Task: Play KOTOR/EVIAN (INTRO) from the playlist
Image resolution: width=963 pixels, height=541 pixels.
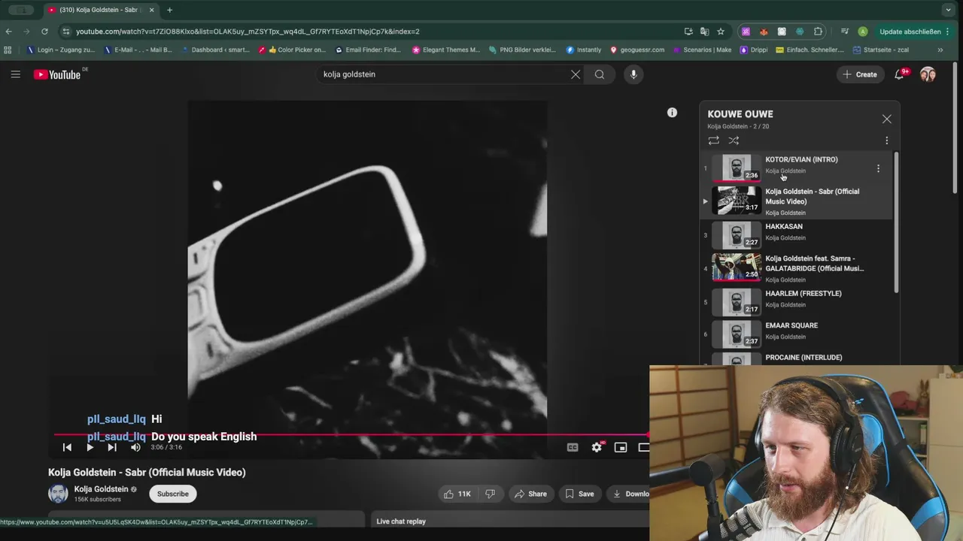Action: pos(797,168)
